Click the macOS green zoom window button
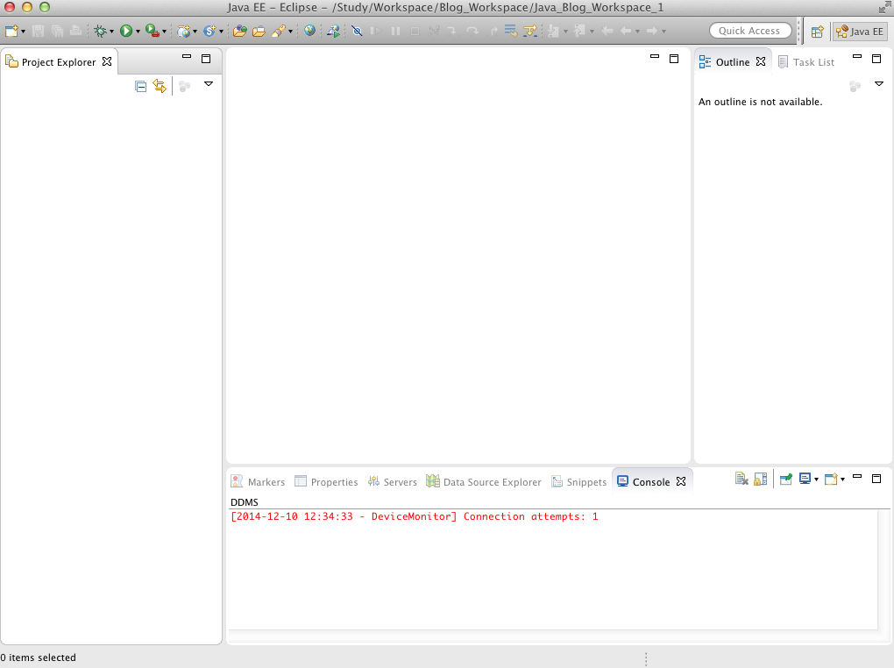Screen dimensions: 894x668 click(45, 7)
